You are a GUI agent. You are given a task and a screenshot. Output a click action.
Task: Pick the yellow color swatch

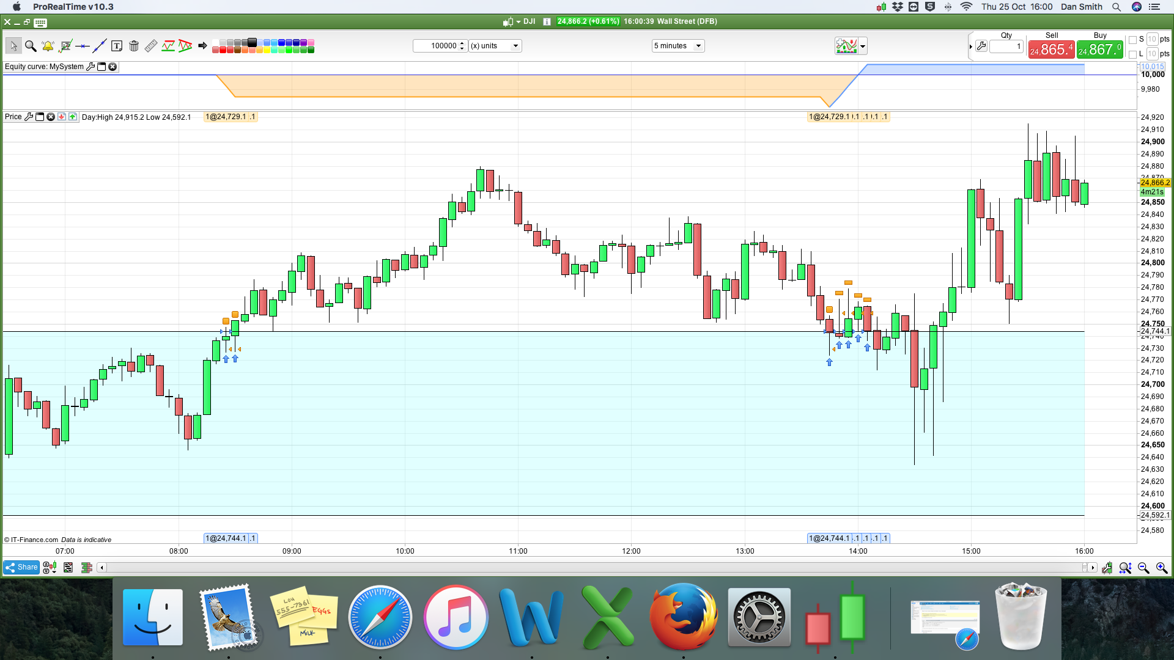click(267, 50)
